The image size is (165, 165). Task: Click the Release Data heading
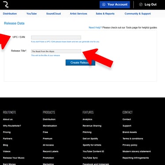click(14, 23)
